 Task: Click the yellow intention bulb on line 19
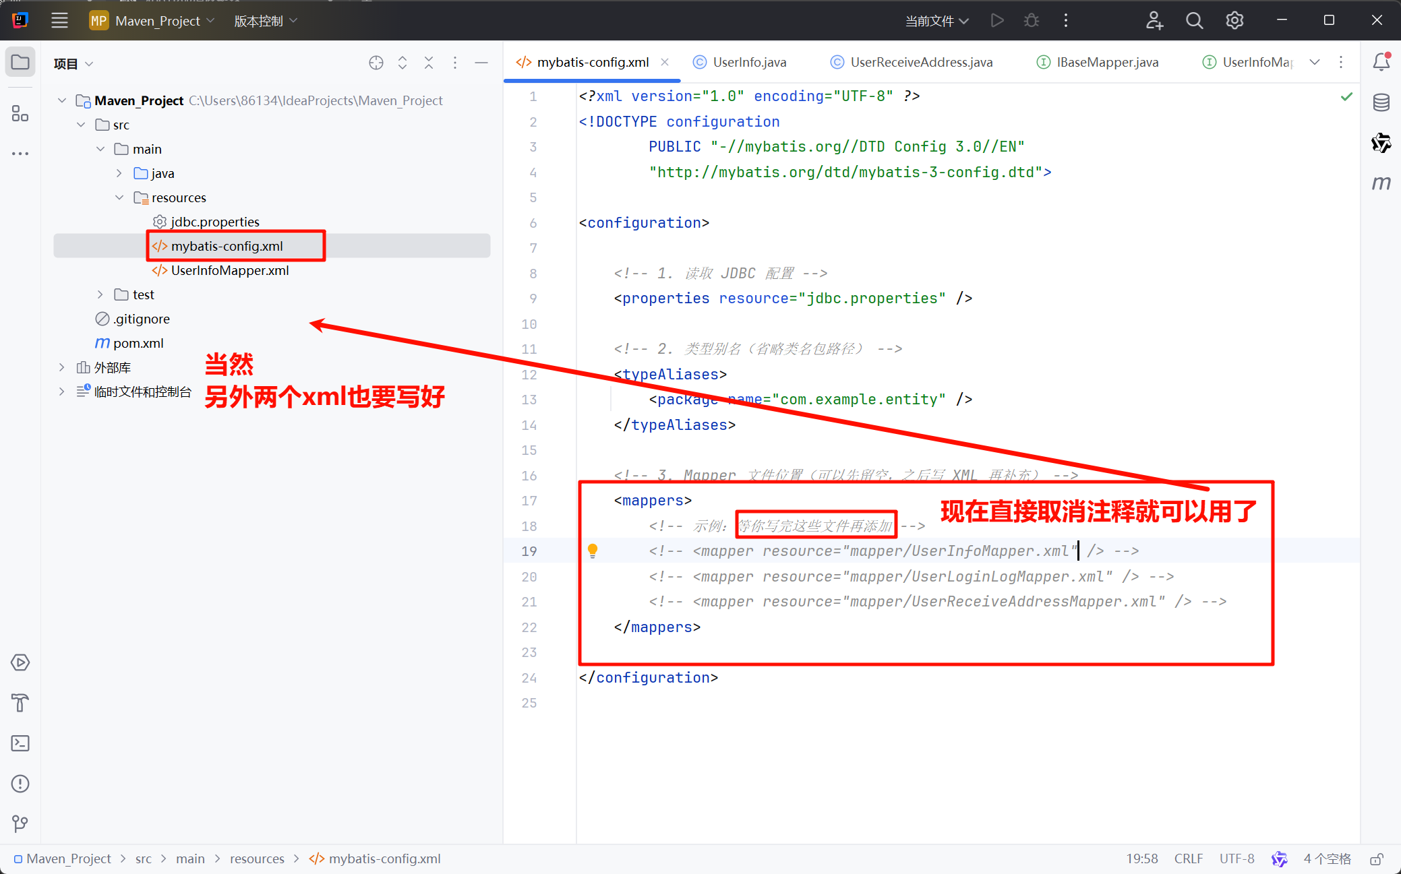point(593,551)
